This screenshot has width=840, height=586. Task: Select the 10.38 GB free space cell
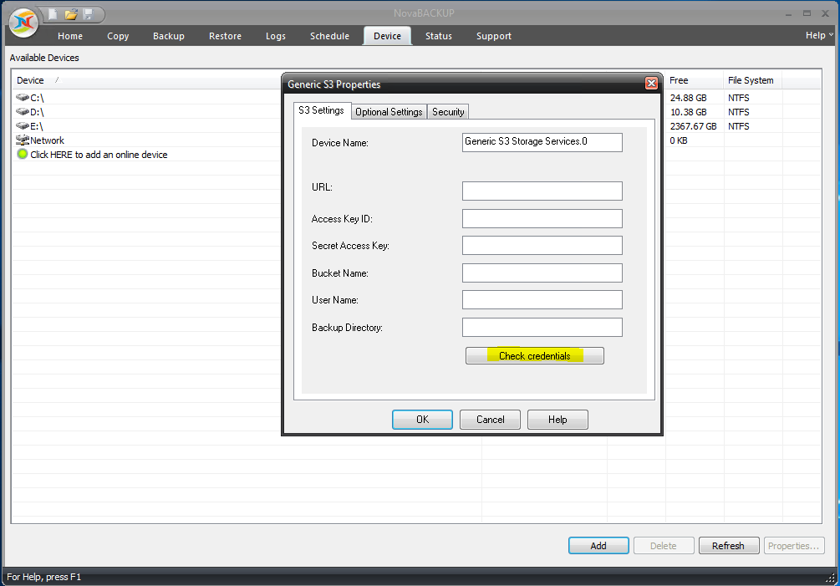point(689,112)
